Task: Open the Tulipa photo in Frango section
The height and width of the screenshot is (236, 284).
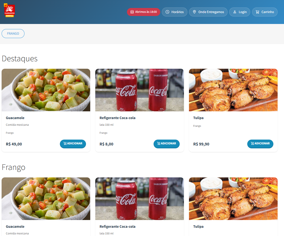Action: click(233, 199)
